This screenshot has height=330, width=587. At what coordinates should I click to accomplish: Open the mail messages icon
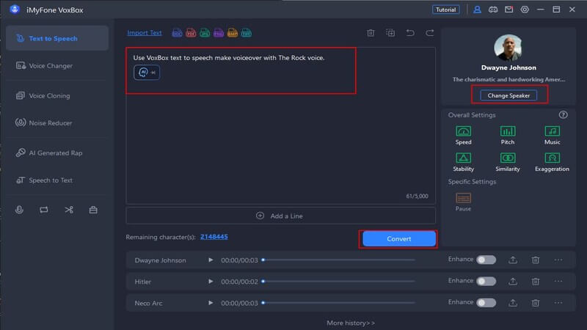pos(508,10)
